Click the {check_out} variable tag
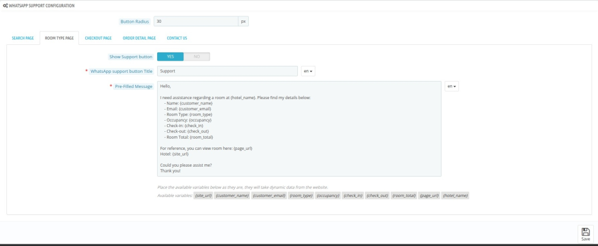 (377, 196)
